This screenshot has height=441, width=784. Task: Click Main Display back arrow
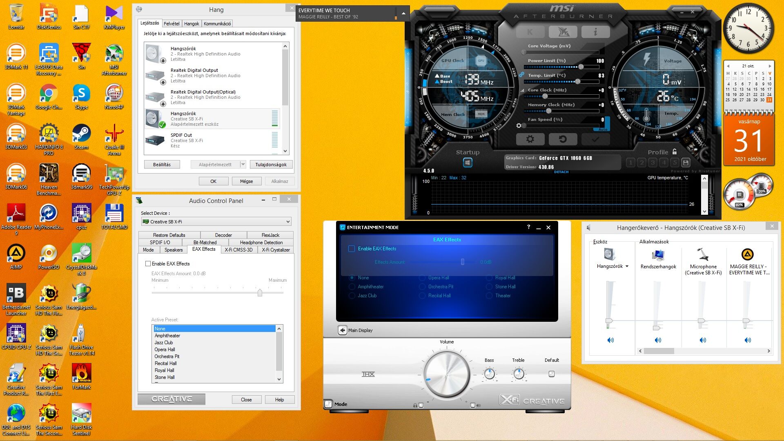coord(342,330)
